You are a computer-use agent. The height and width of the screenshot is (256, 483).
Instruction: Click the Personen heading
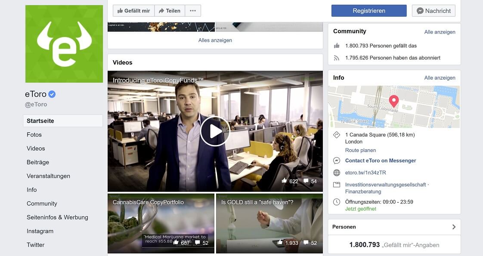[x=344, y=227]
